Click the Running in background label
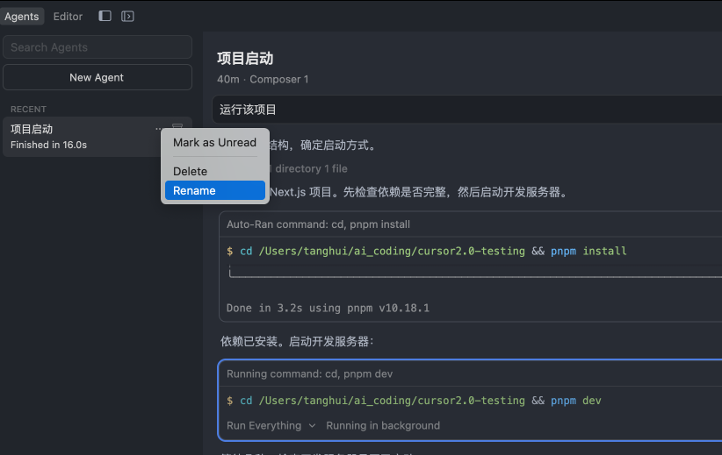This screenshot has width=722, height=455. (383, 425)
